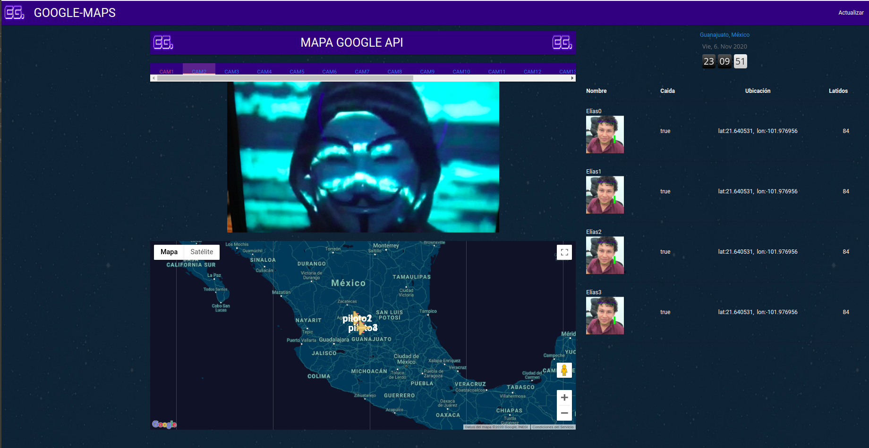Click the date 'Vie, 6. Nov 2020'
The height and width of the screenshot is (448, 869).
(x=724, y=47)
